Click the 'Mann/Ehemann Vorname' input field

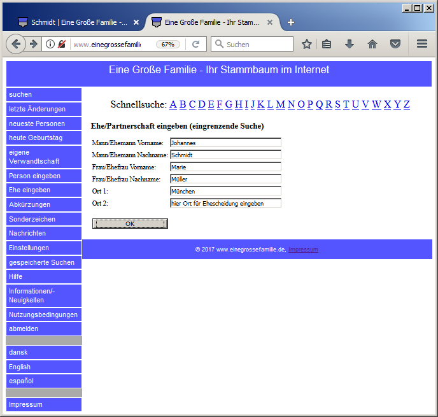click(x=225, y=143)
